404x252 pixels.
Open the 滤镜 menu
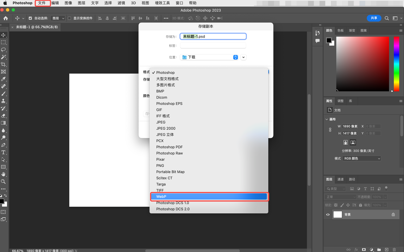point(121,3)
